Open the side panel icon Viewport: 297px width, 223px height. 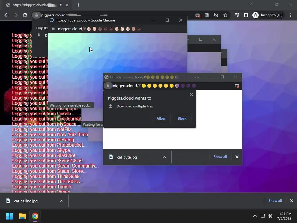246,15
